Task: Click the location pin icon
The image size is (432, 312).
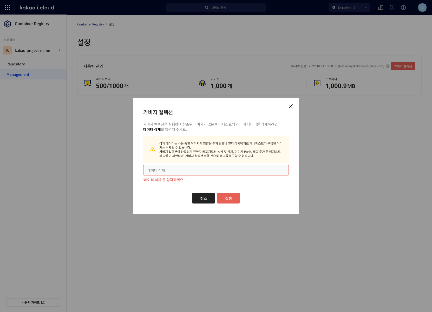Action: [334, 8]
